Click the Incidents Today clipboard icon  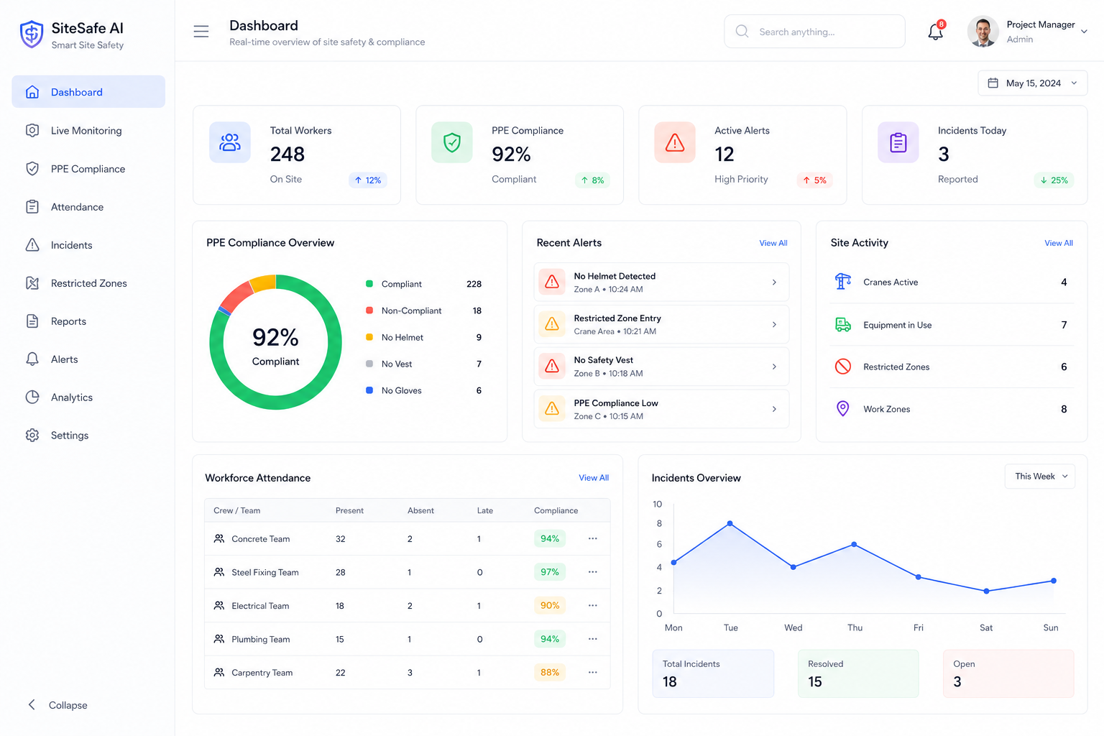coord(898,142)
